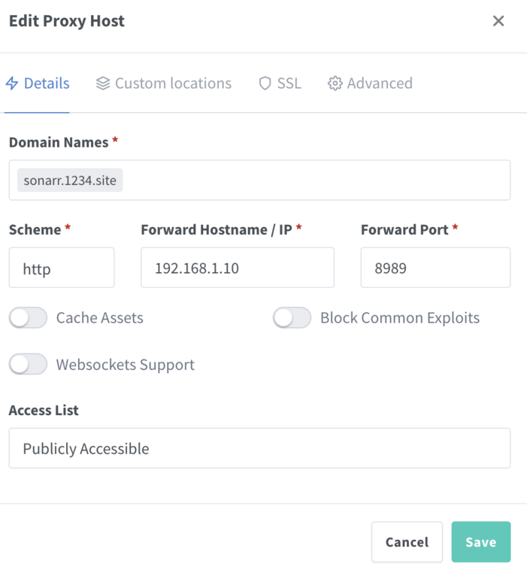Turn on Block Common Exploits

tap(292, 317)
